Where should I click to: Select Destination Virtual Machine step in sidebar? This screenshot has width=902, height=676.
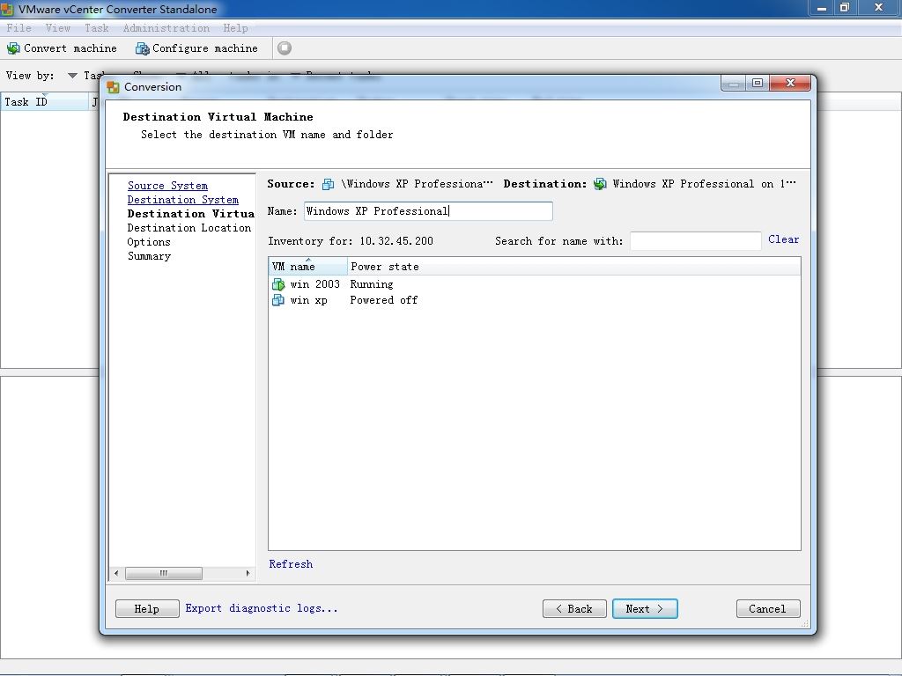(x=190, y=214)
